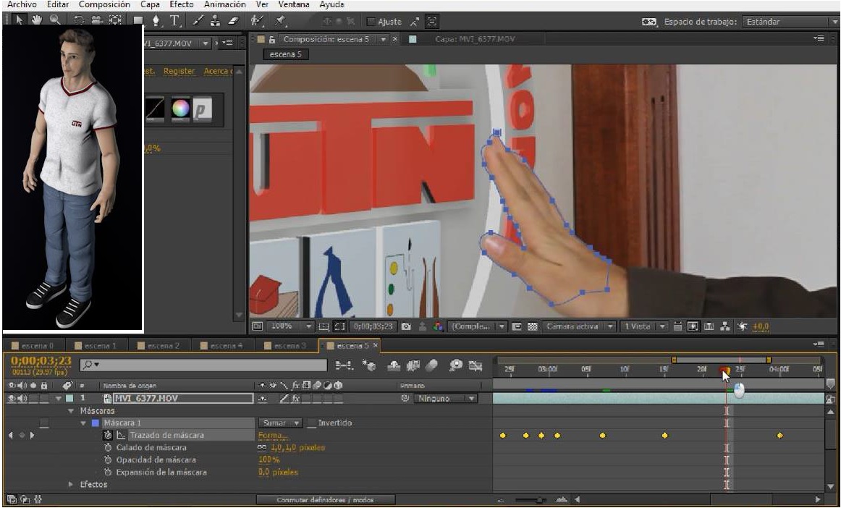
Task: Reset exposure with the aperture icon
Action: point(743,326)
